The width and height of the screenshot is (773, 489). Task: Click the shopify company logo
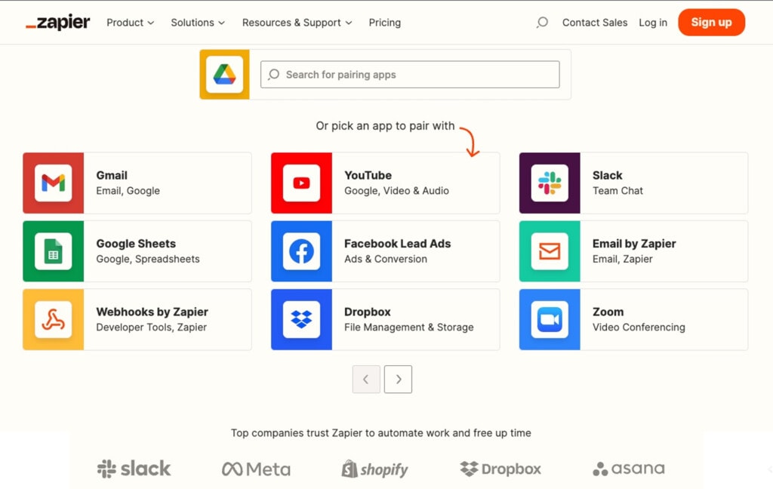click(374, 469)
